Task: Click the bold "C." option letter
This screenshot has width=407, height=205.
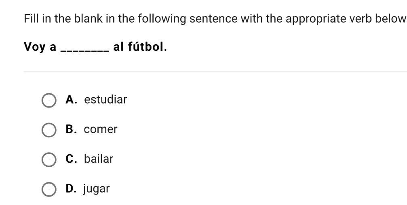Action: (72, 159)
